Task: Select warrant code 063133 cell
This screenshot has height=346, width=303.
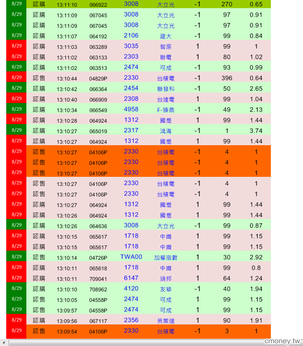Action: pos(98,58)
